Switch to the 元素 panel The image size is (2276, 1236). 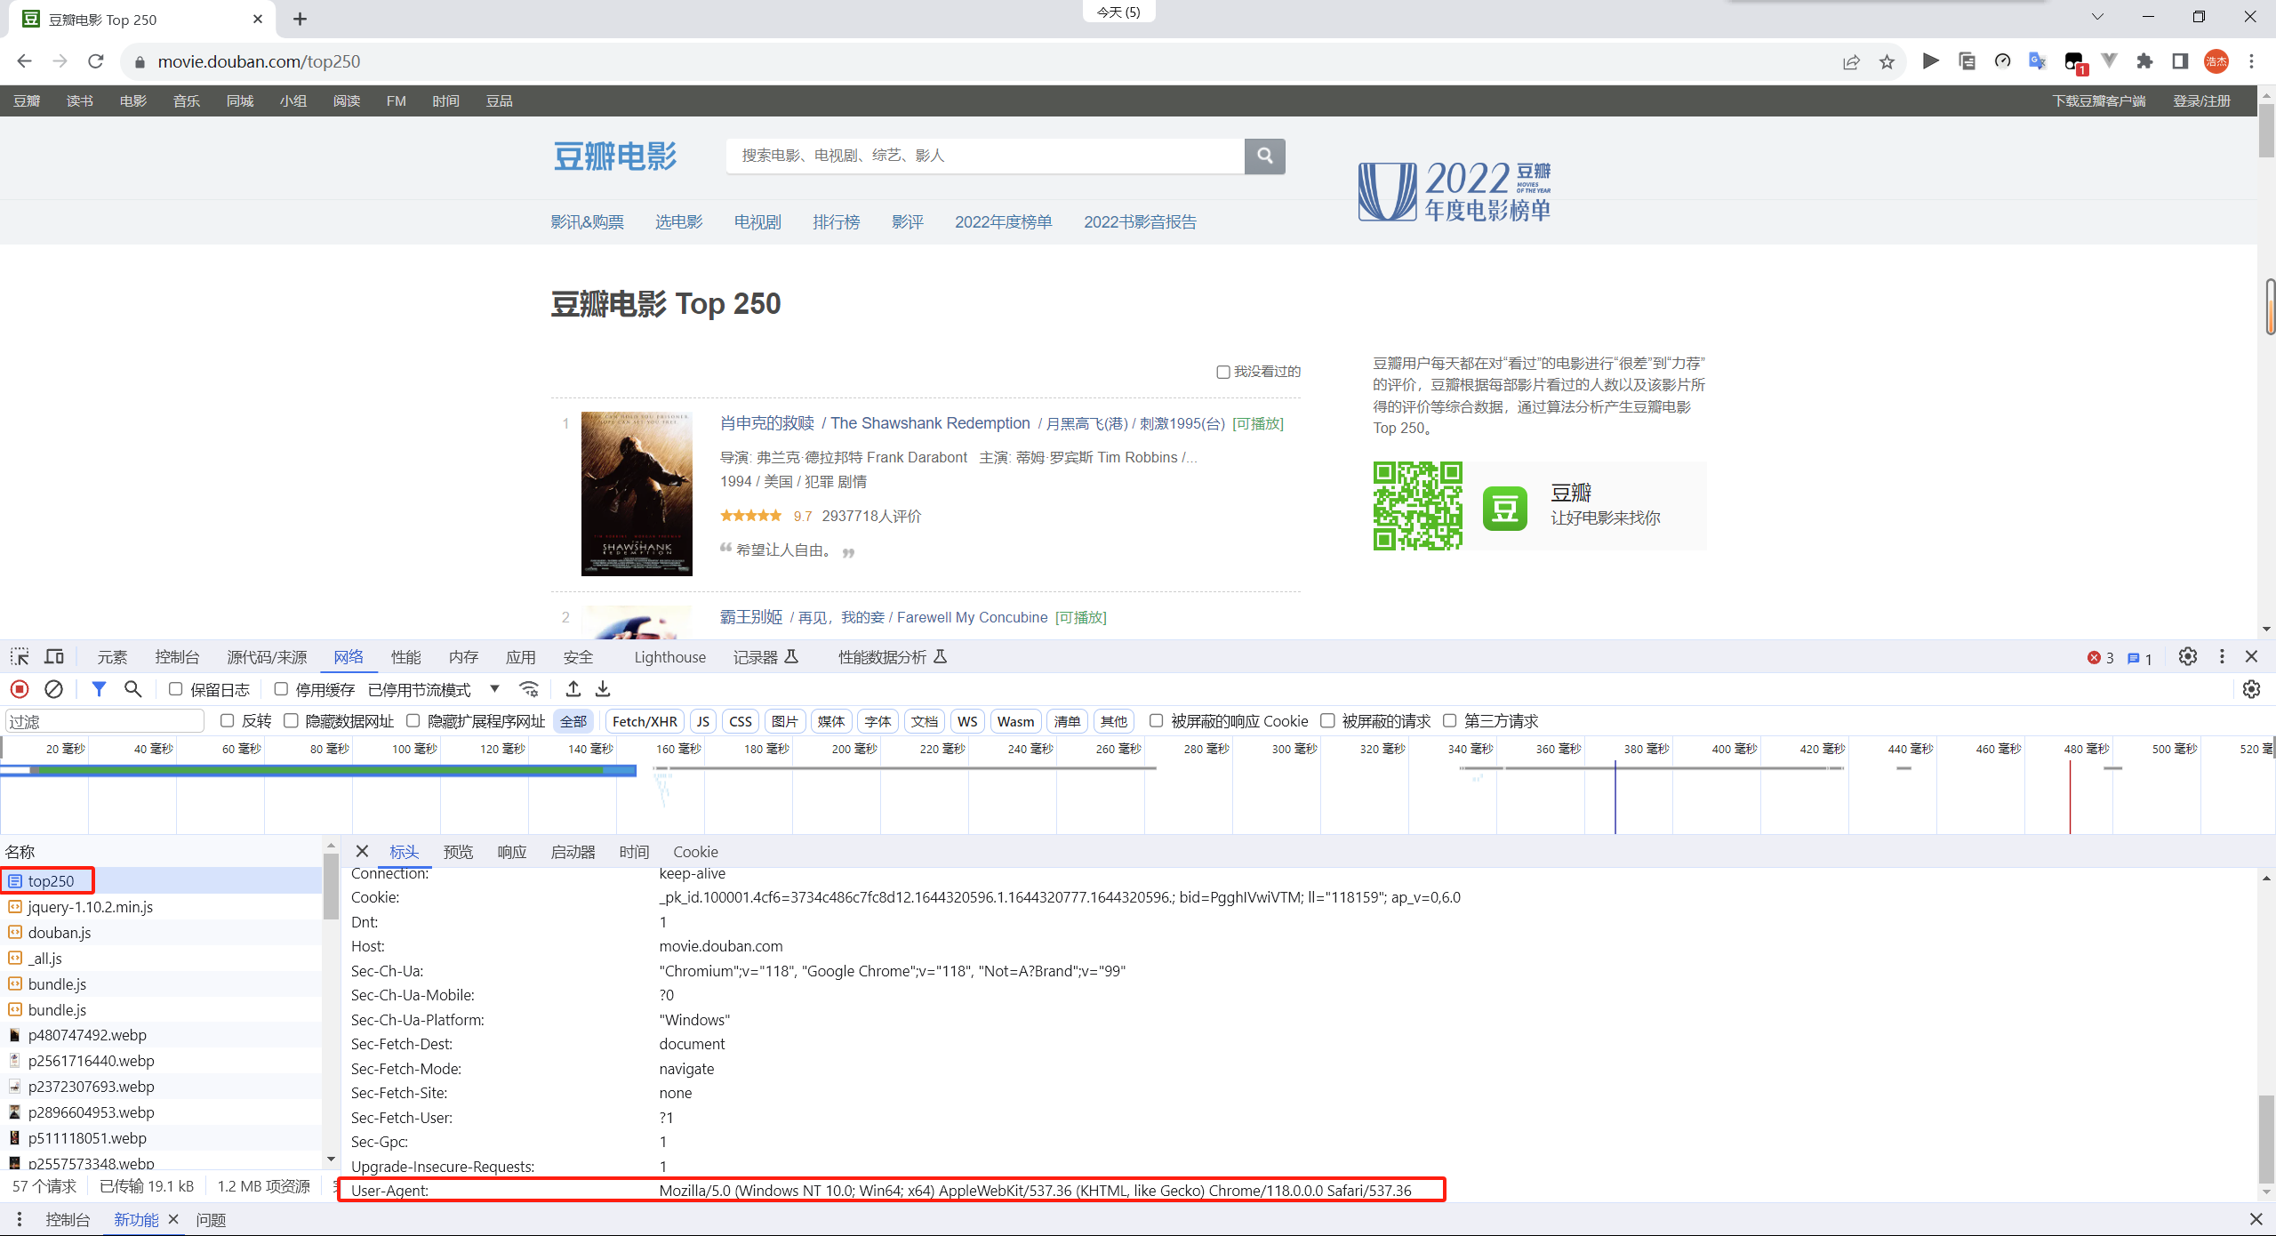[x=112, y=657]
